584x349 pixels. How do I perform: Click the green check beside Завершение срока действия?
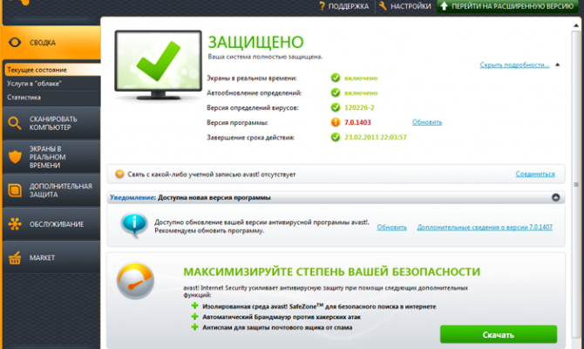coord(336,137)
